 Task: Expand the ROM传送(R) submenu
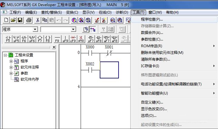pyautogui.click(x=174, y=46)
